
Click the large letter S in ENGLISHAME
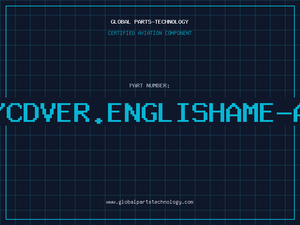(200, 112)
